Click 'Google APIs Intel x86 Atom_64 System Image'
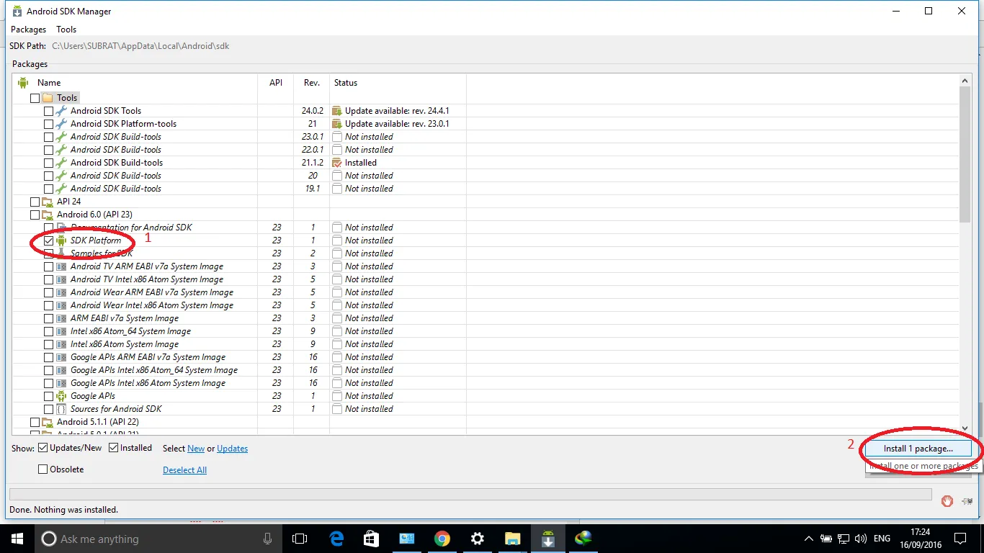Image resolution: width=984 pixels, height=553 pixels. (x=154, y=370)
